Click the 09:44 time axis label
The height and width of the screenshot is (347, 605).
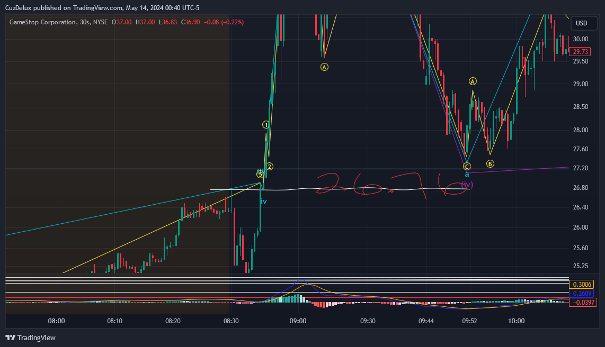pos(426,321)
